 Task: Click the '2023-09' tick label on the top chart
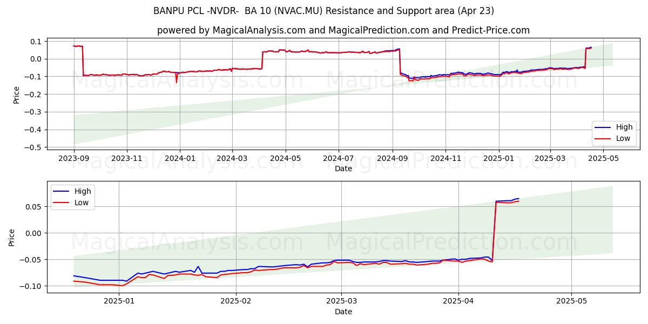(x=74, y=159)
